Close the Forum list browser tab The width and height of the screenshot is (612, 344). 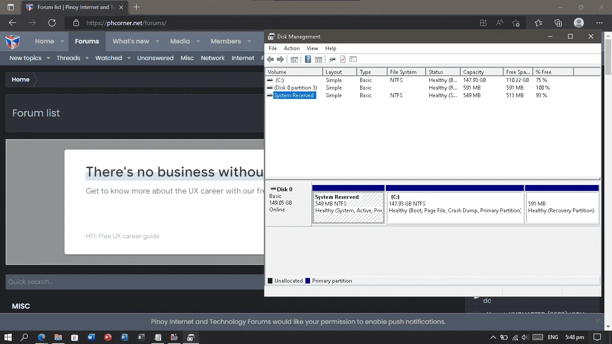(x=121, y=7)
